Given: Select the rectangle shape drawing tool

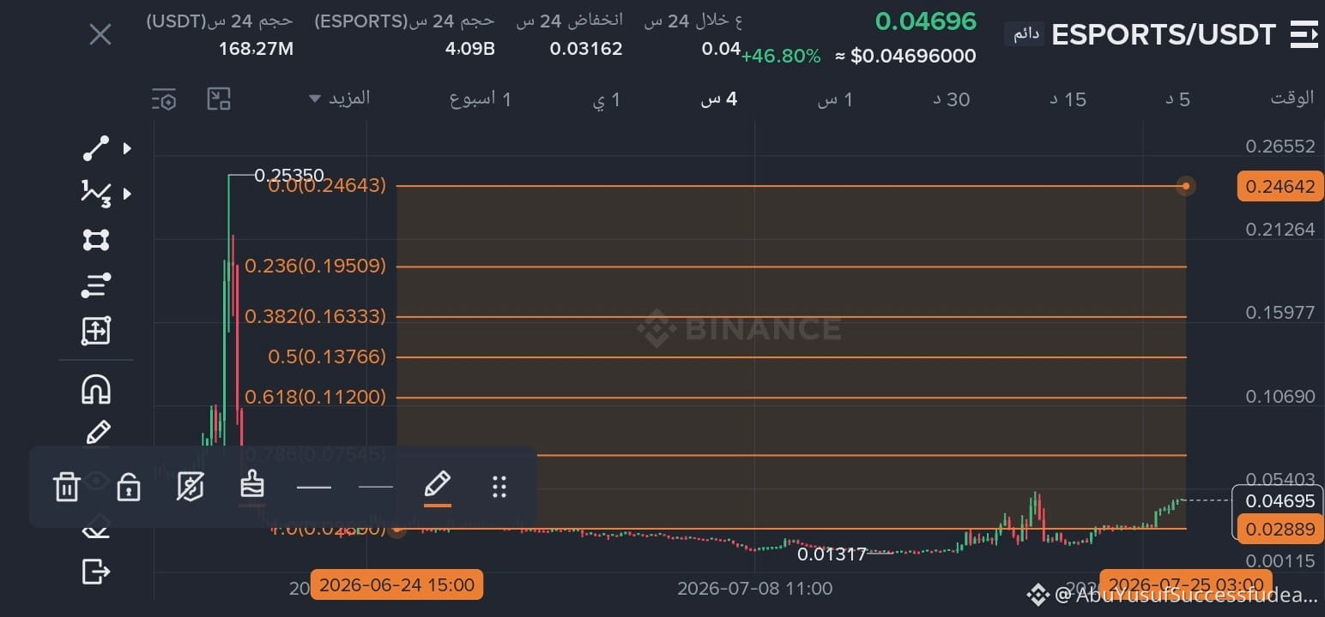Looking at the screenshot, I should pyautogui.click(x=95, y=240).
